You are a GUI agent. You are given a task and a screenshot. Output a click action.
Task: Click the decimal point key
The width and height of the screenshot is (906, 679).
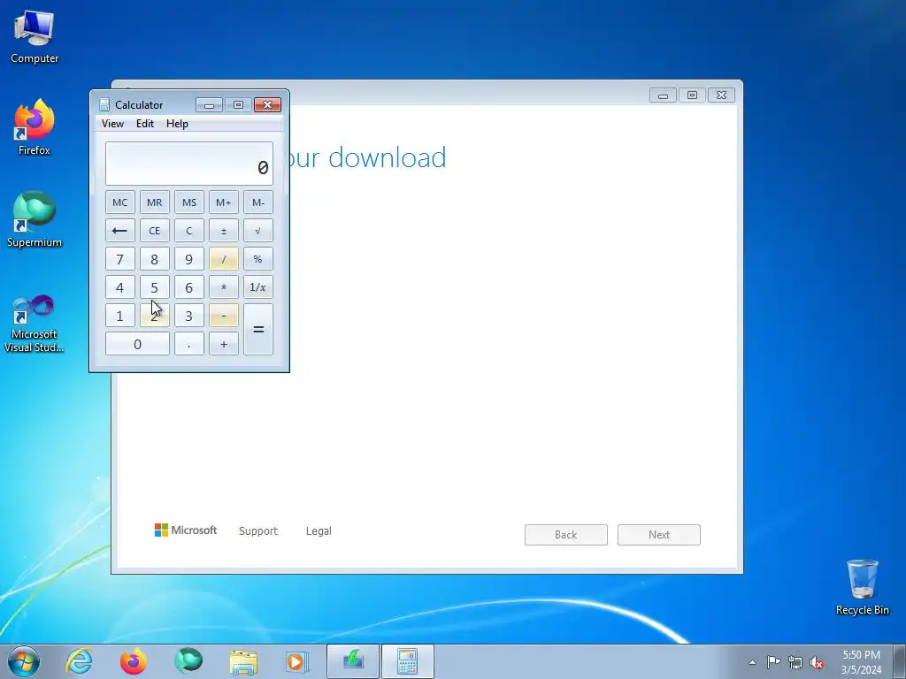coord(189,344)
